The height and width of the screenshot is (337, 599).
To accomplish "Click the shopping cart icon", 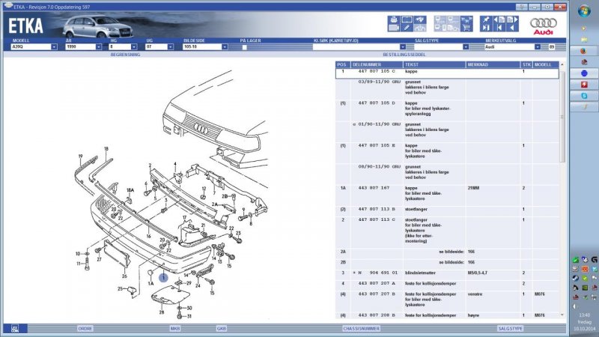I will click(x=466, y=28).
